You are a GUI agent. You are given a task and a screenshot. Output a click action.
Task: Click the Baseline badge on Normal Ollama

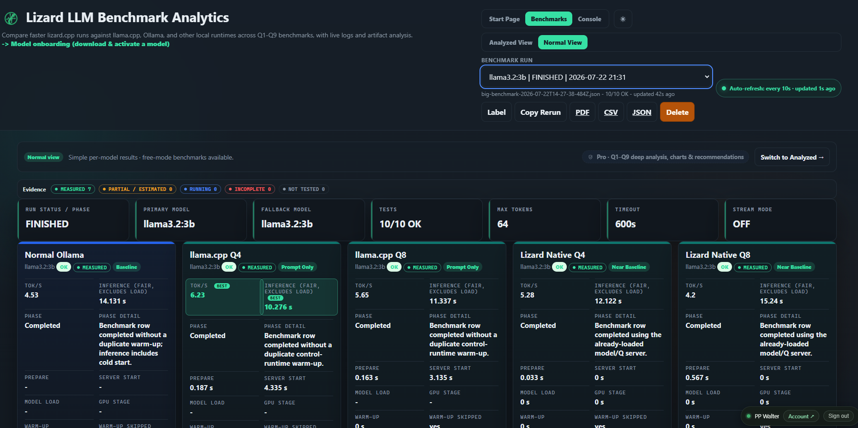tap(126, 267)
